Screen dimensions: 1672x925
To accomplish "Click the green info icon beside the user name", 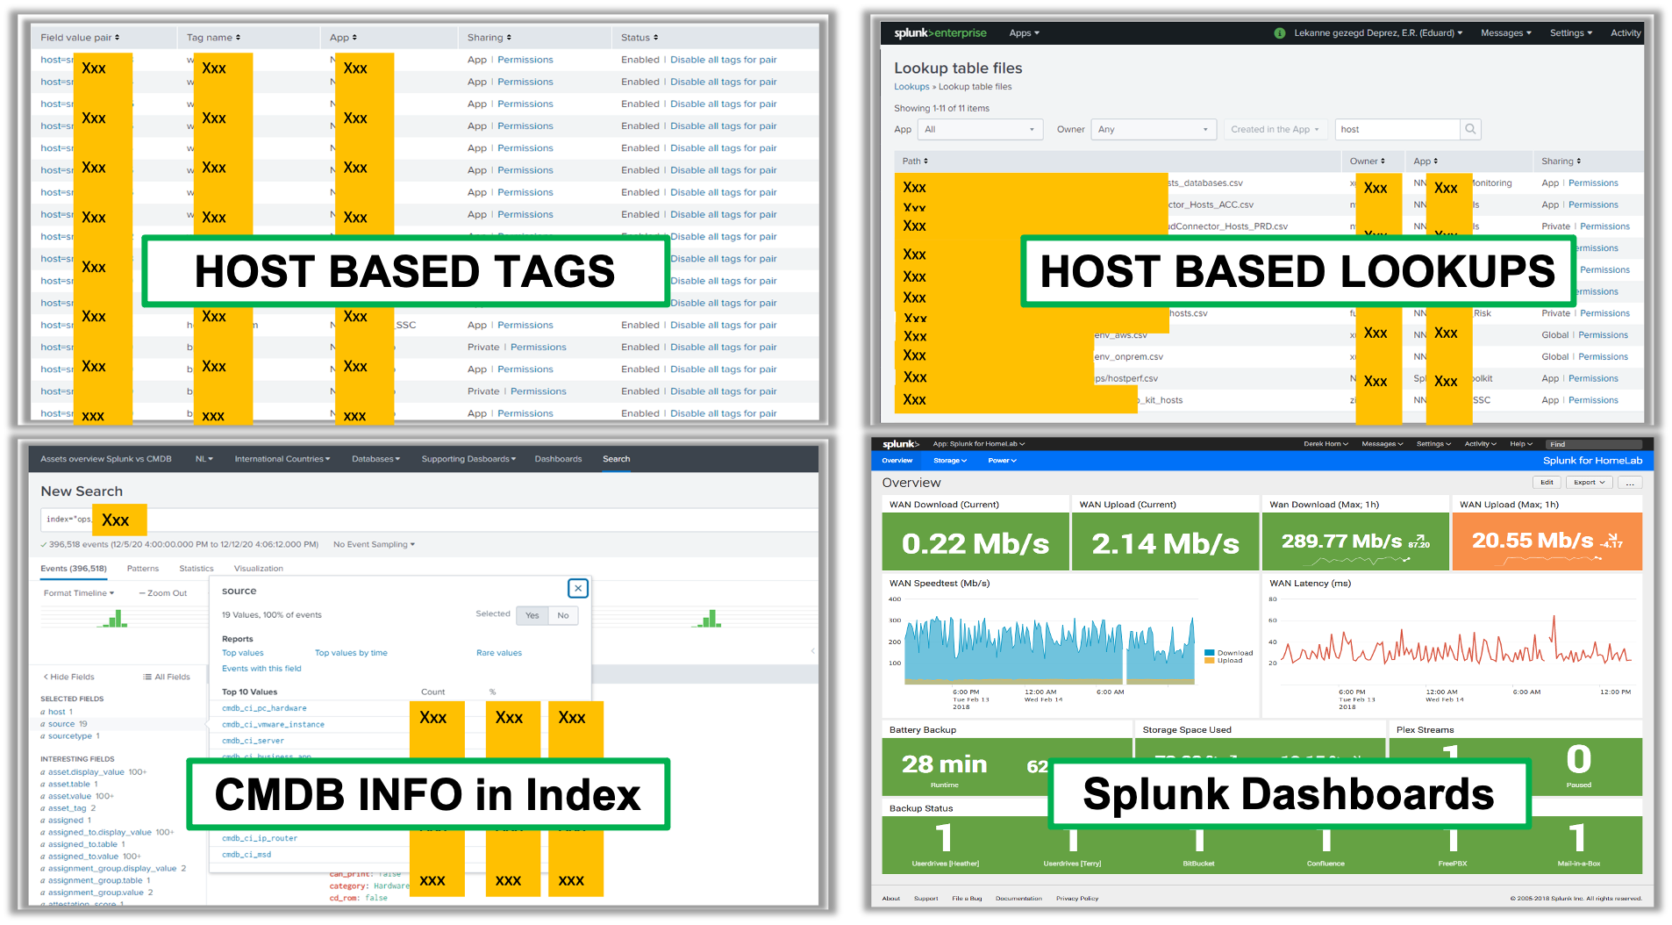I will [1279, 33].
